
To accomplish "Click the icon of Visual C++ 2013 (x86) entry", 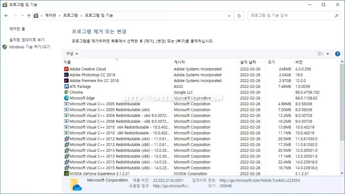I will click(x=66, y=156).
